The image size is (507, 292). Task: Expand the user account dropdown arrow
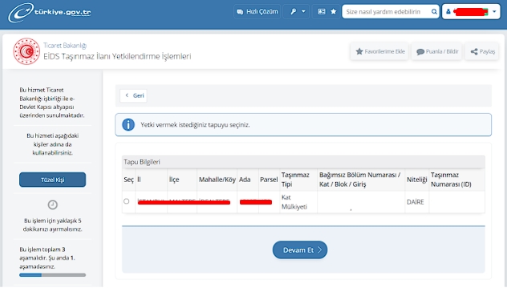coord(494,12)
